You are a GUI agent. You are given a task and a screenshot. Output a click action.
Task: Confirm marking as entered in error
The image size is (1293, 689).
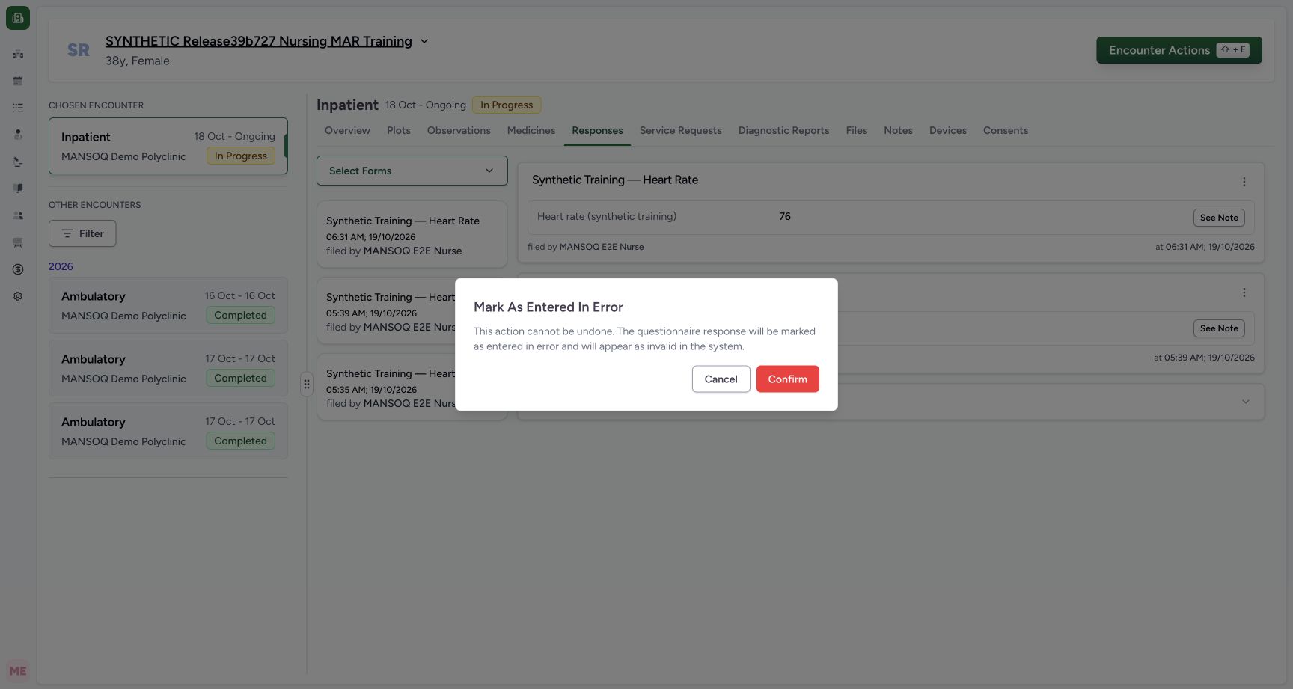(x=788, y=379)
